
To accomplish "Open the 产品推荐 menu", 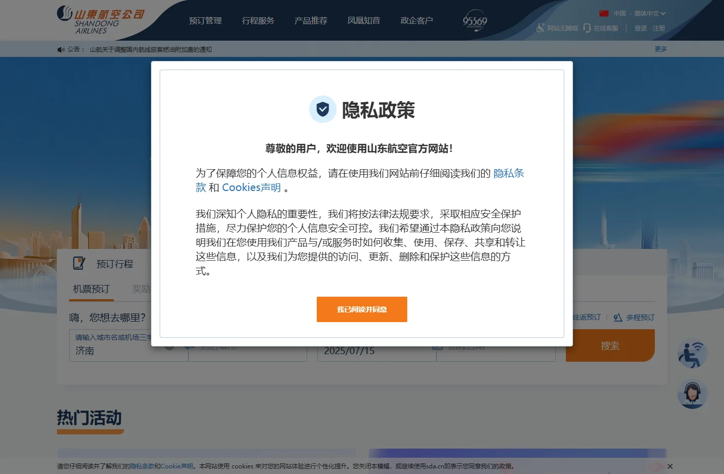I will (x=311, y=21).
